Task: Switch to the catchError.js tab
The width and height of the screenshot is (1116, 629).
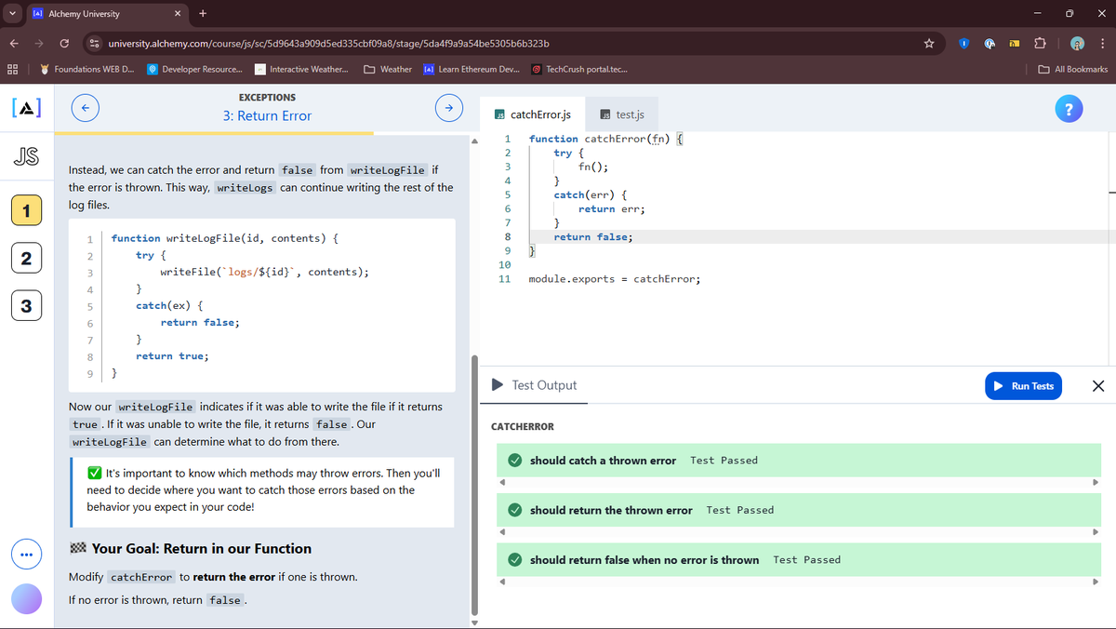Action: tap(533, 114)
